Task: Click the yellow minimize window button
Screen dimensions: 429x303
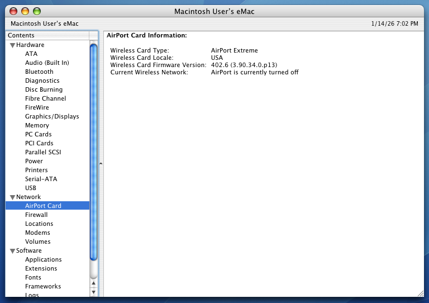Action: point(25,11)
